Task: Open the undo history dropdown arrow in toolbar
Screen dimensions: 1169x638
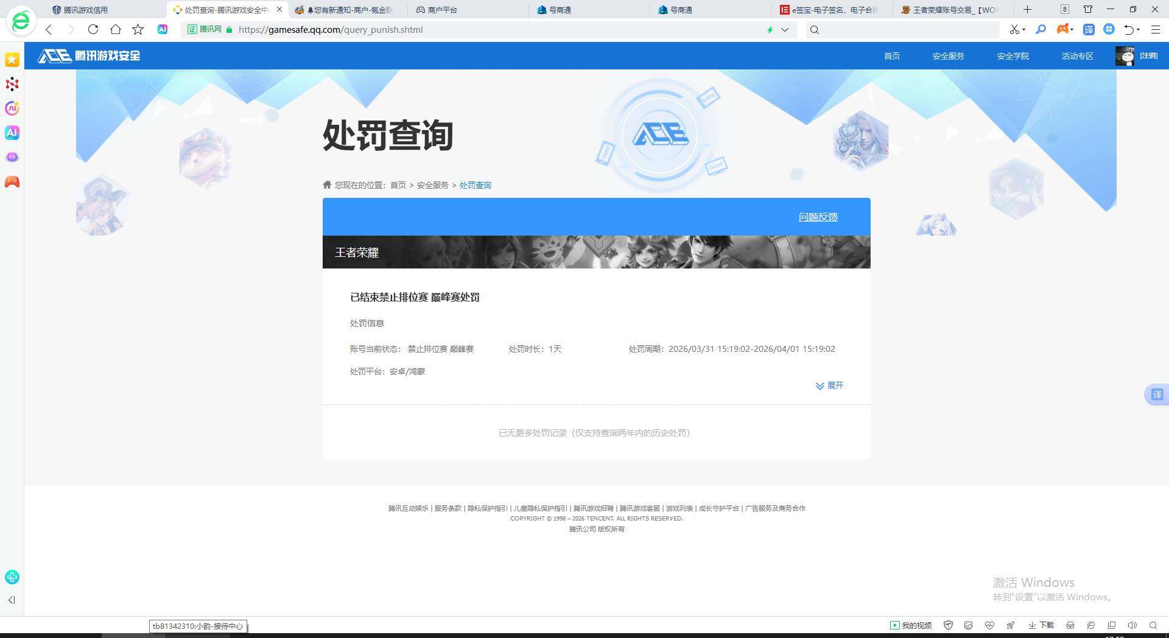Action: (x=1139, y=29)
